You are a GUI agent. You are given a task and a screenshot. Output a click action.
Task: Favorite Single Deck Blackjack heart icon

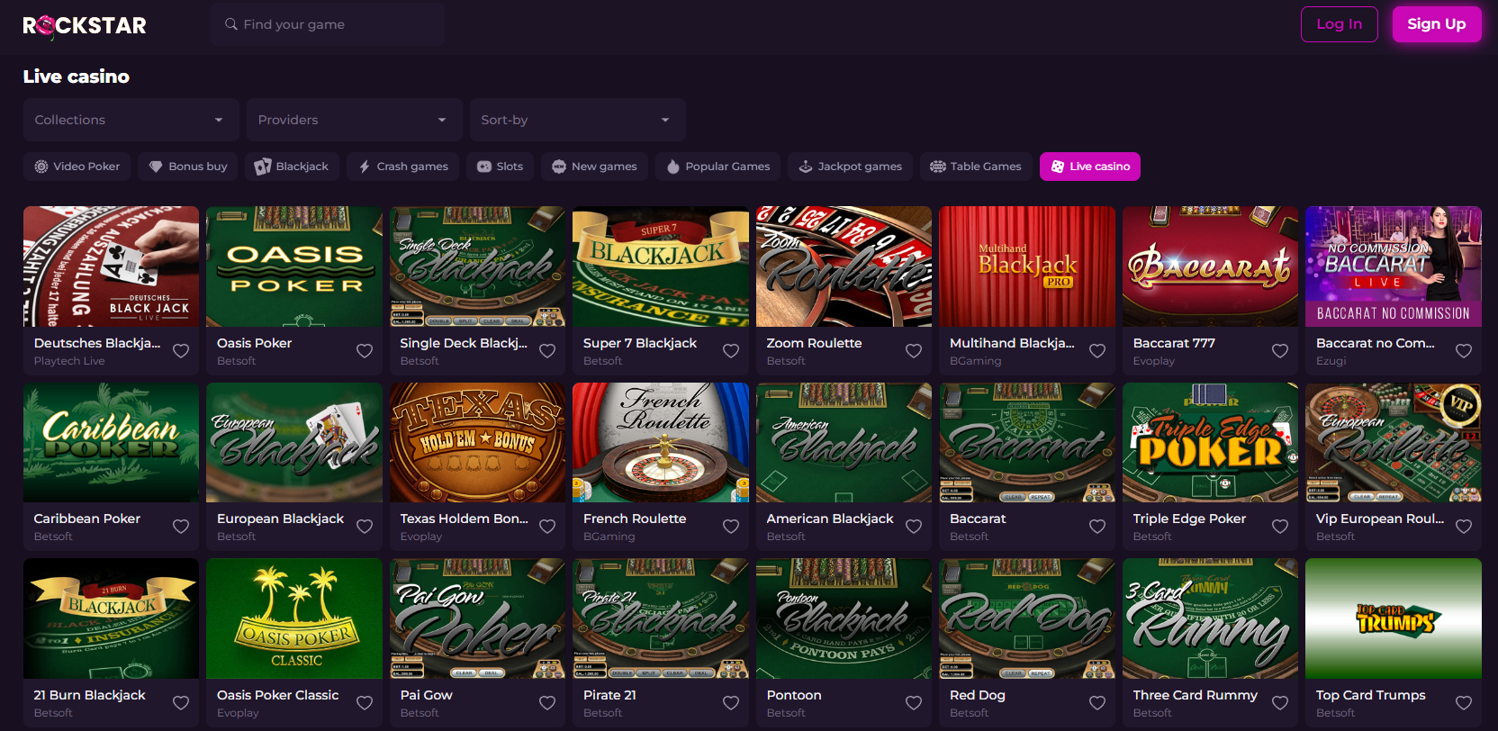(x=547, y=351)
